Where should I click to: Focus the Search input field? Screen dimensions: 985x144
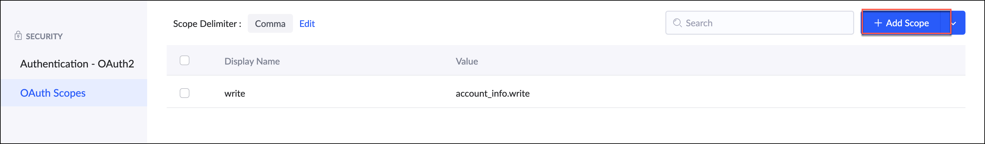pos(765,23)
